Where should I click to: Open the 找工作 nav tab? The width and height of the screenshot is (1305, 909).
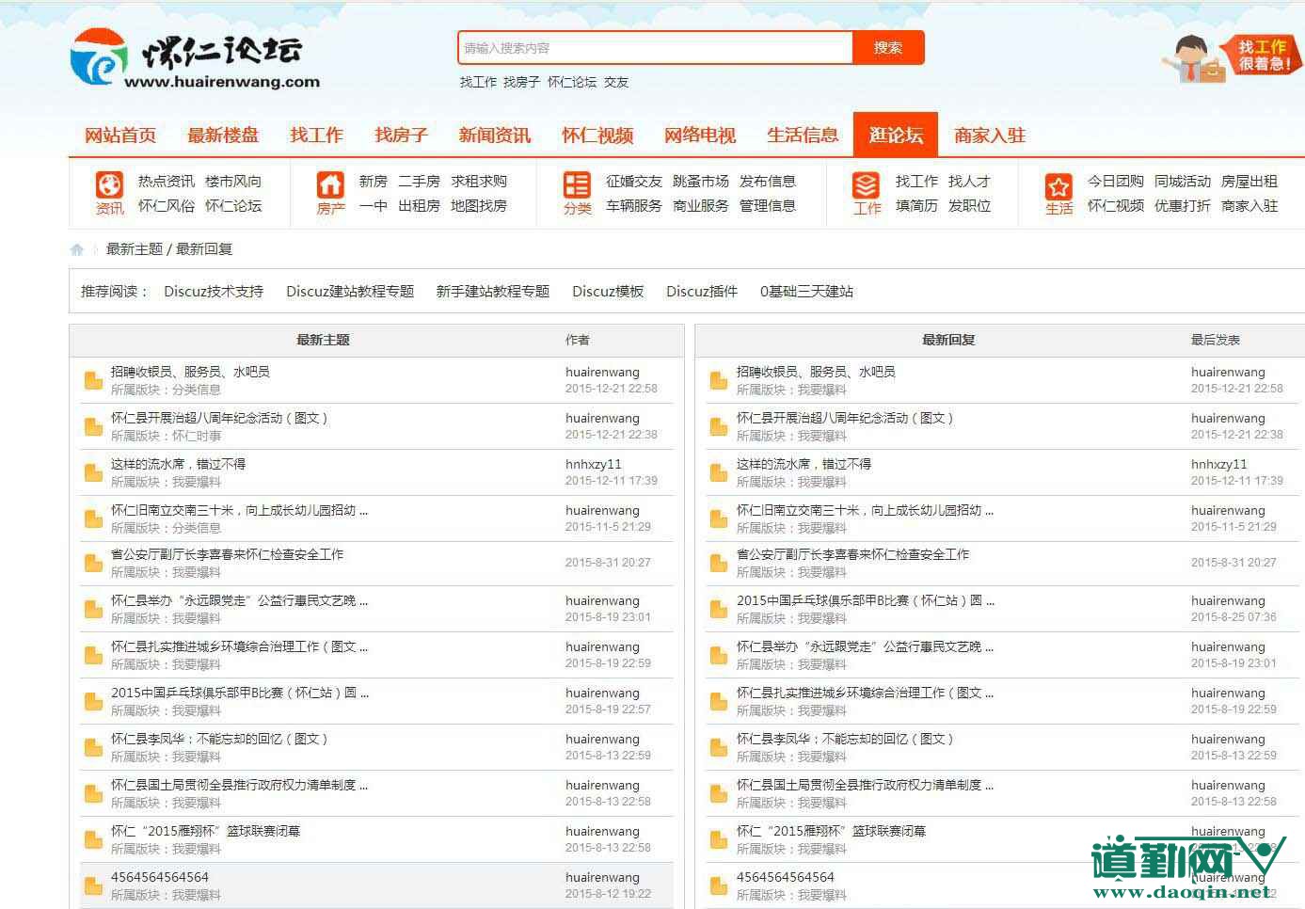pyautogui.click(x=316, y=135)
